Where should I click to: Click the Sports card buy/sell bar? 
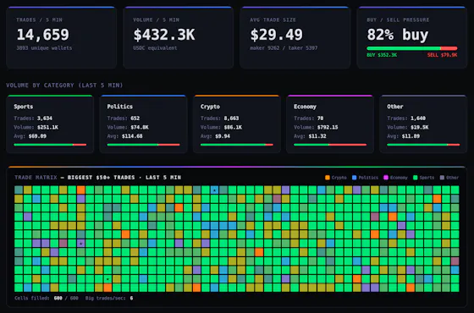pos(50,145)
